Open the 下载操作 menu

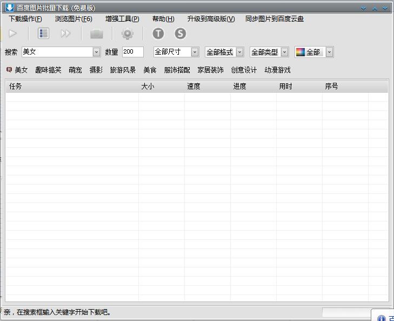(x=25, y=19)
